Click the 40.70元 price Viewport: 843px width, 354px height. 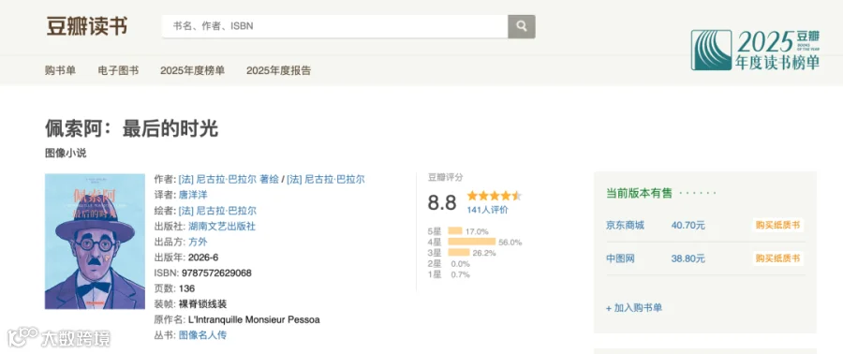click(688, 225)
